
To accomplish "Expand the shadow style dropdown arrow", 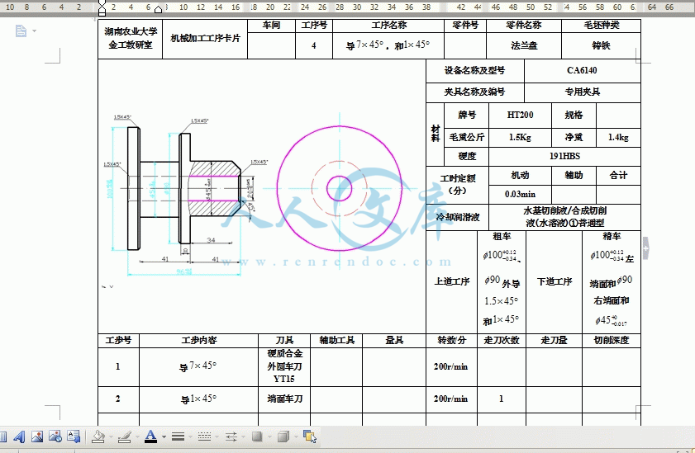I will [269, 437].
